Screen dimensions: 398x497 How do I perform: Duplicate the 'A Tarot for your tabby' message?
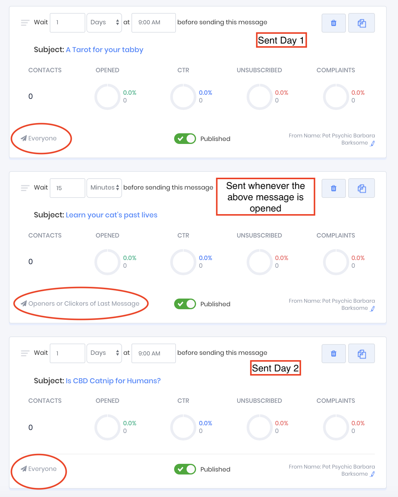tap(362, 23)
